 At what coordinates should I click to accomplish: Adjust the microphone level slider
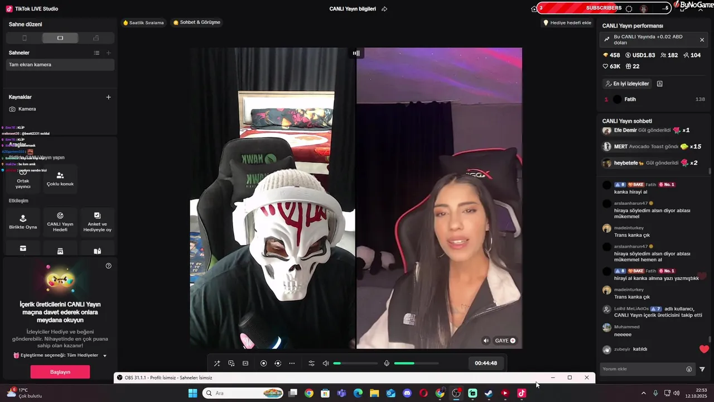click(416, 363)
